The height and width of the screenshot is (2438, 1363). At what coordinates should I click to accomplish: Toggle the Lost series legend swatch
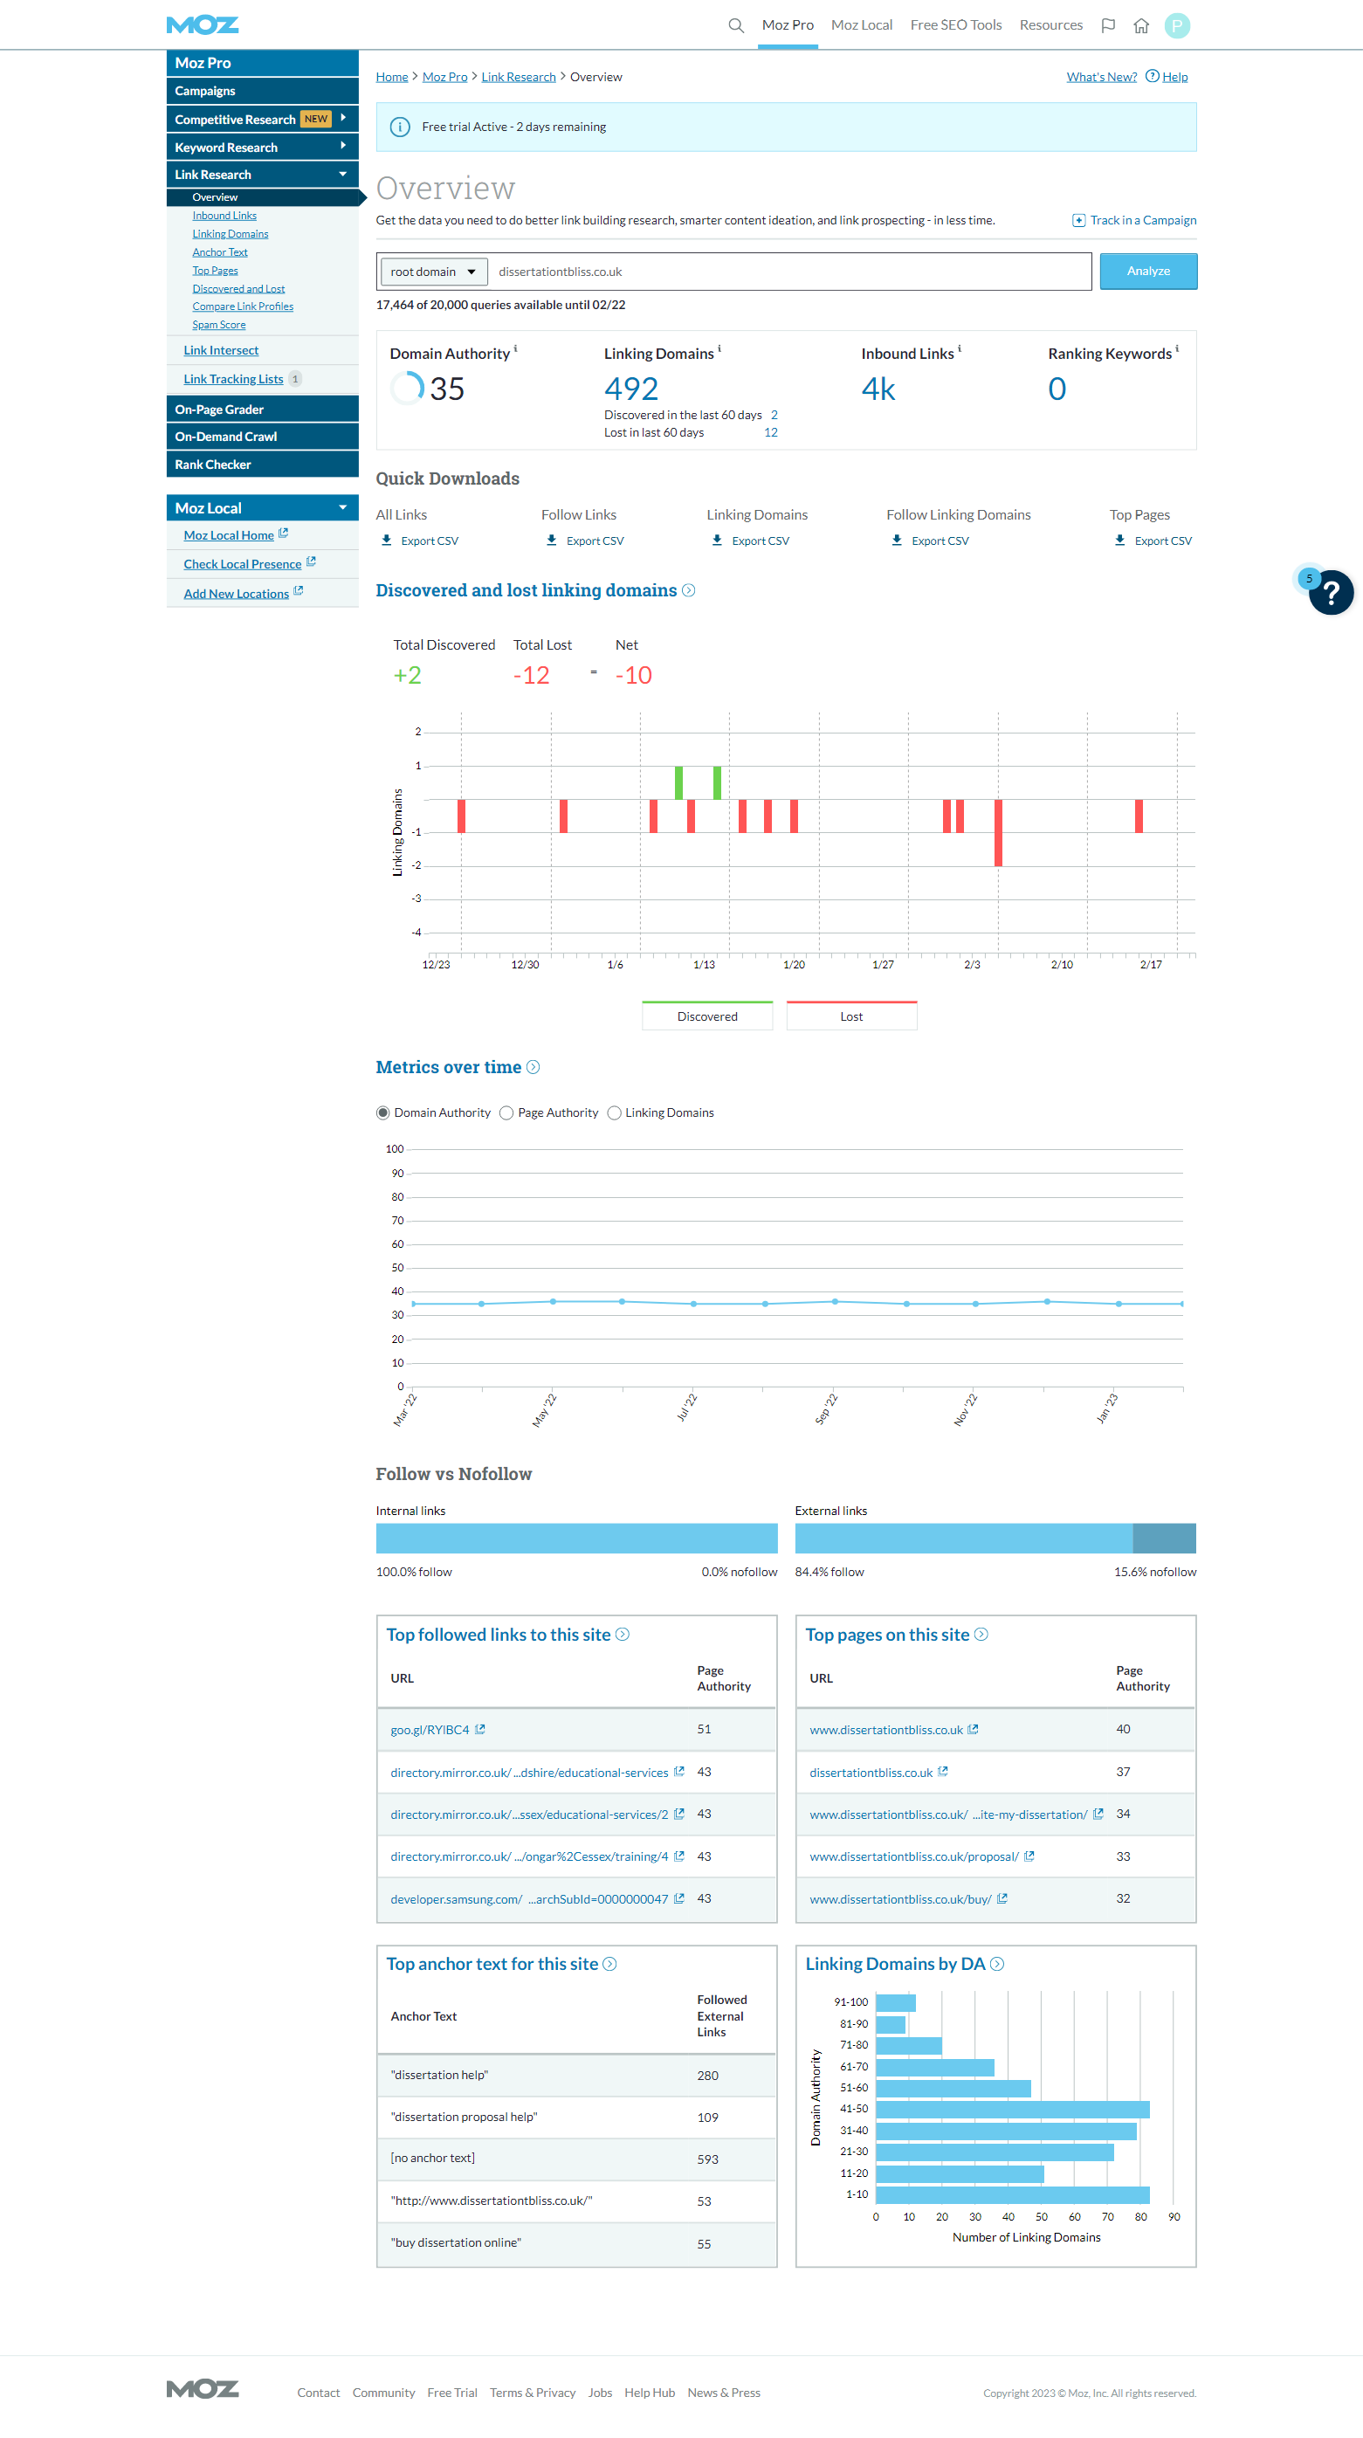[x=851, y=1016]
